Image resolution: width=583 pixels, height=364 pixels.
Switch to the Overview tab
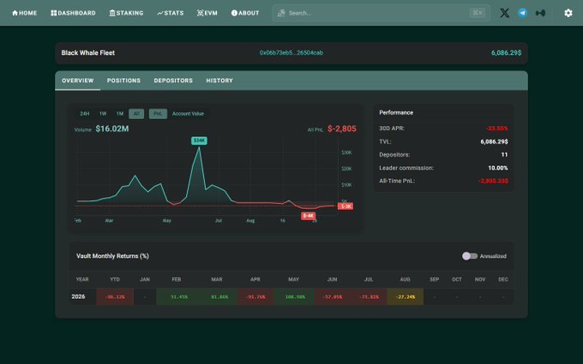pyautogui.click(x=78, y=81)
